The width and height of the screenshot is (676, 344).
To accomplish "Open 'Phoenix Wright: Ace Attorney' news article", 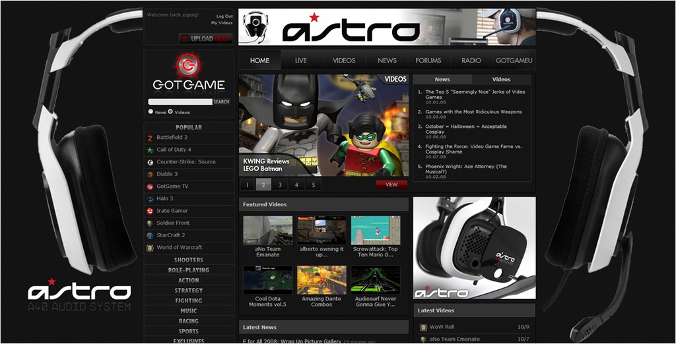I will [x=466, y=169].
